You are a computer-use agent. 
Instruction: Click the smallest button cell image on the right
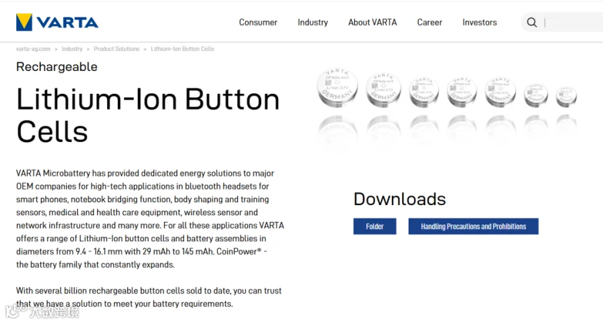click(566, 96)
